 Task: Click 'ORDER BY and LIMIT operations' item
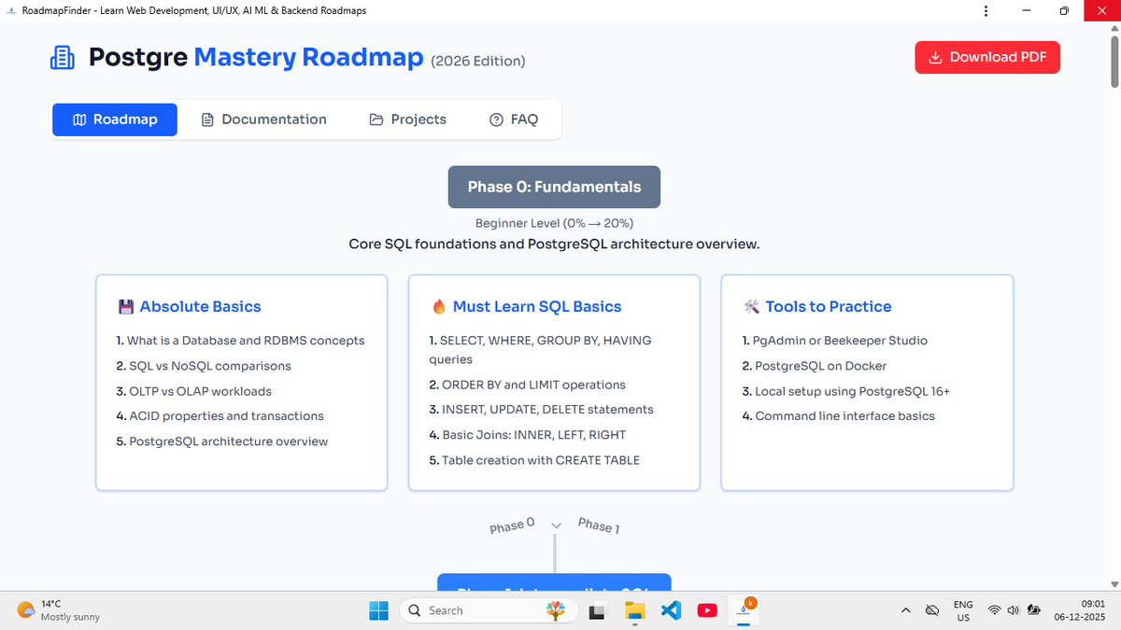(528, 385)
